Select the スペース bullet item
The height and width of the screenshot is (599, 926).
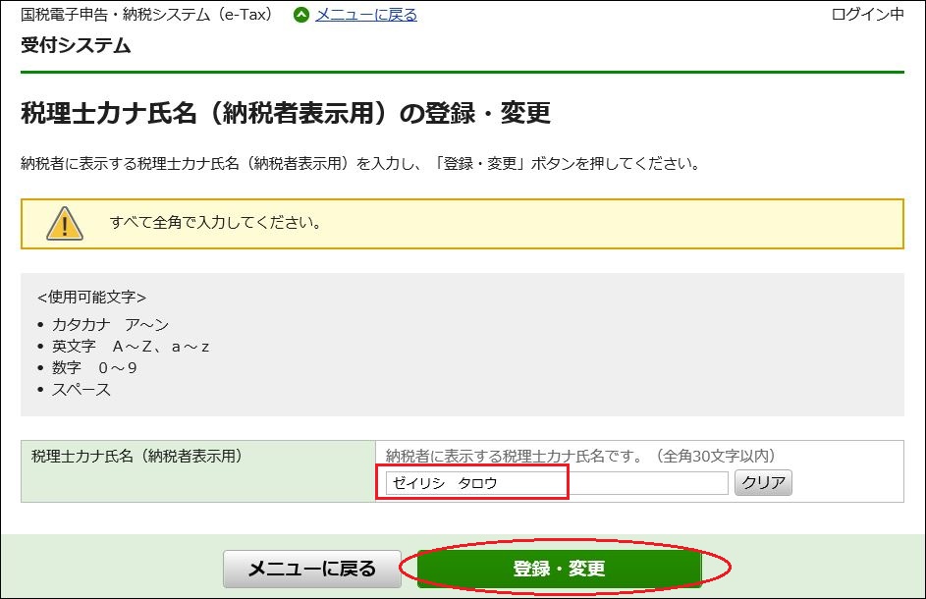click(82, 390)
